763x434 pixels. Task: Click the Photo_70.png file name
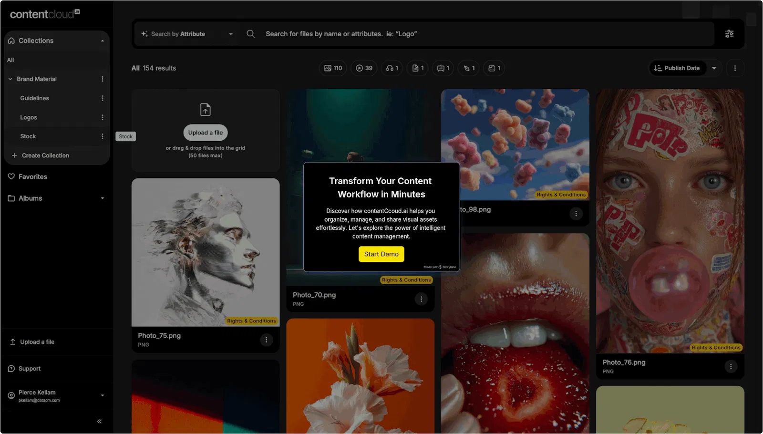point(314,295)
